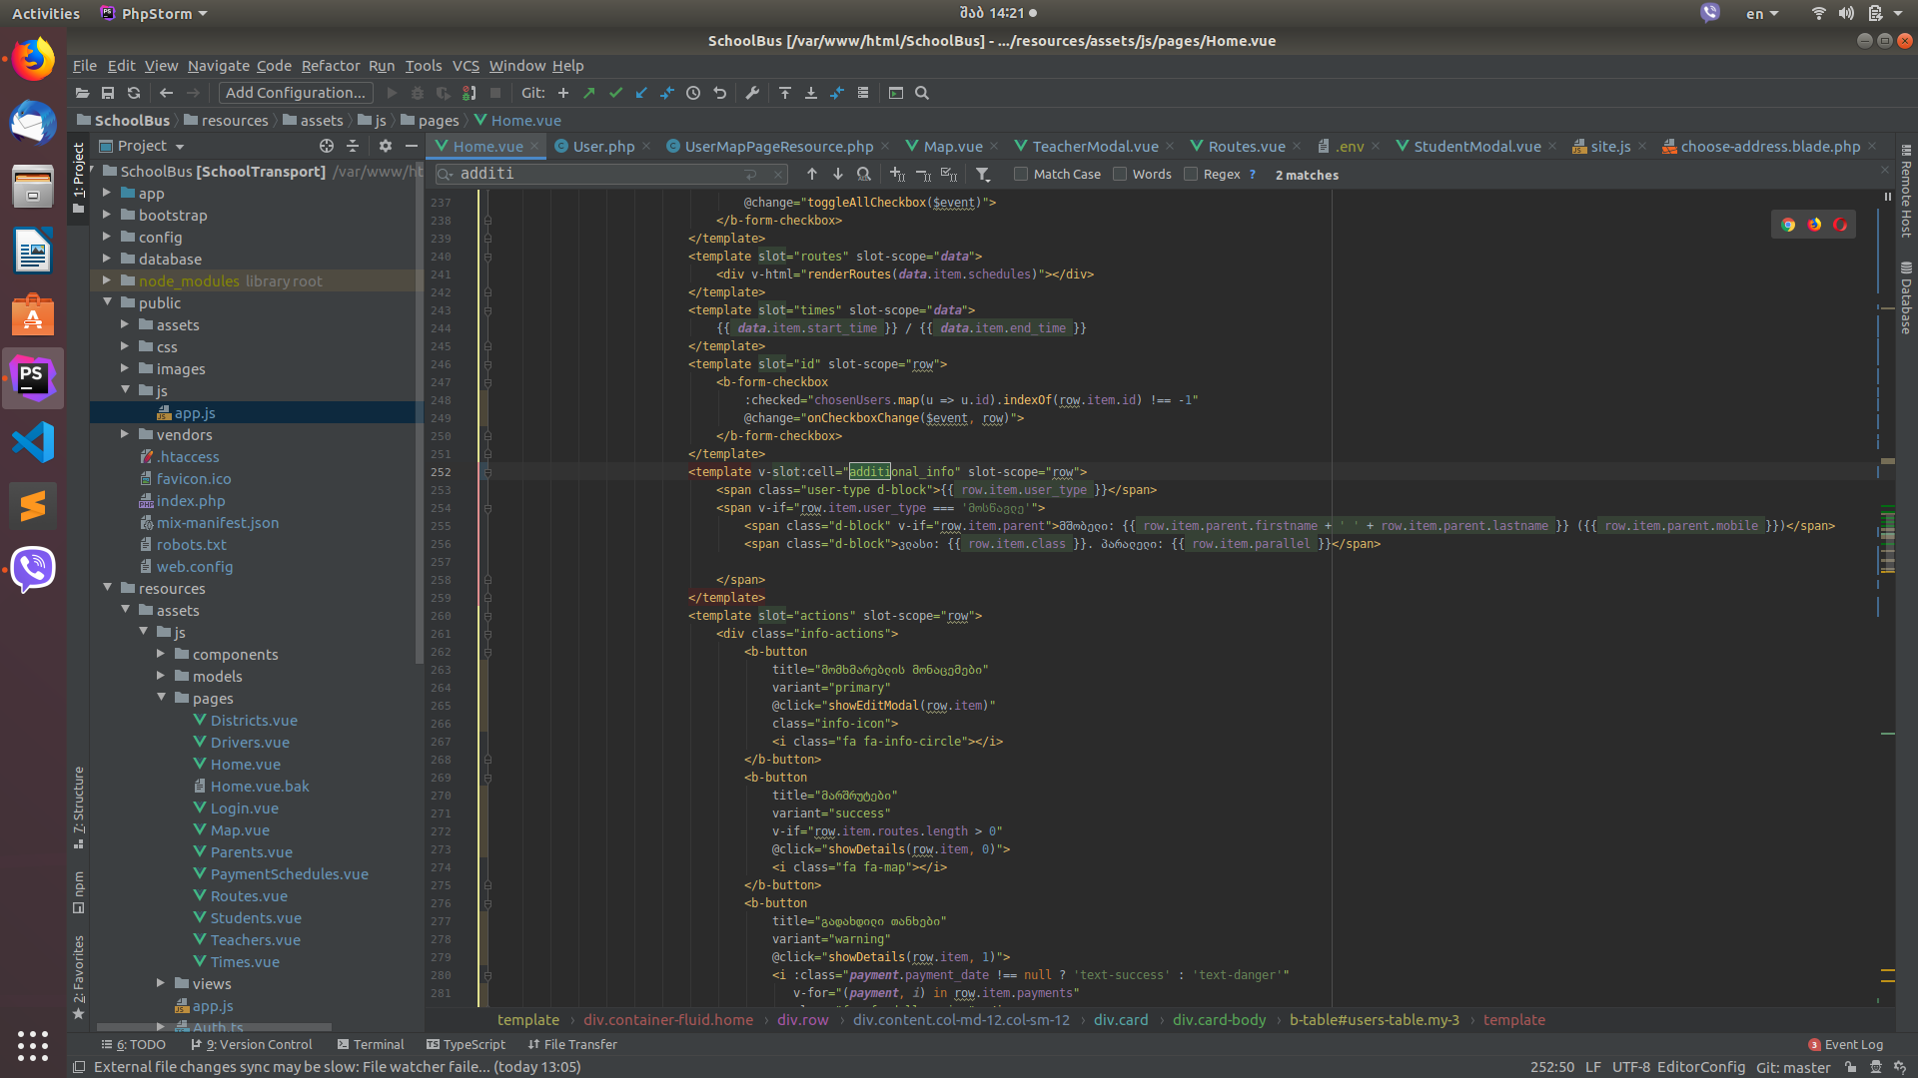Image resolution: width=1918 pixels, height=1078 pixels.
Task: Open the Refactor menu
Action: pos(330,66)
